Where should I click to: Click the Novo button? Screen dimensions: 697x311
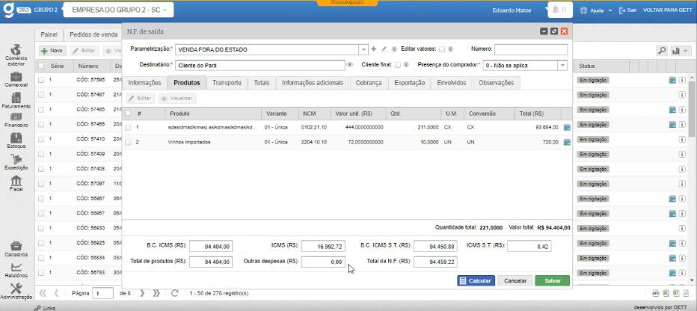click(52, 51)
